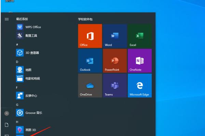
Task: Open Microsoft Edge tile
Action: (140, 86)
